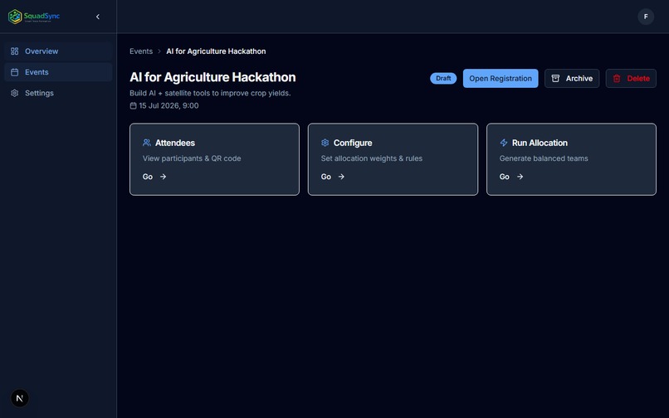Open the Settings sidebar item

tap(58, 93)
